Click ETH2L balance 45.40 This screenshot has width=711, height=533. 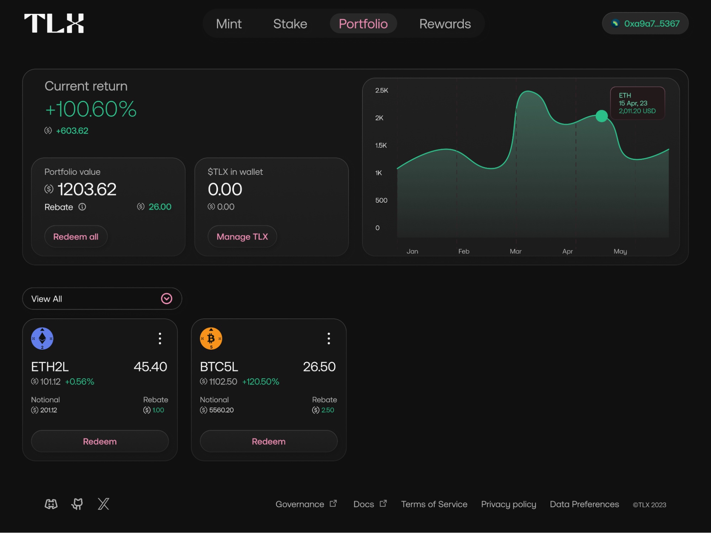pyautogui.click(x=150, y=367)
